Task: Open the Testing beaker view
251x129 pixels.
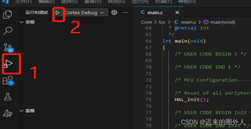Action: click(x=8, y=97)
